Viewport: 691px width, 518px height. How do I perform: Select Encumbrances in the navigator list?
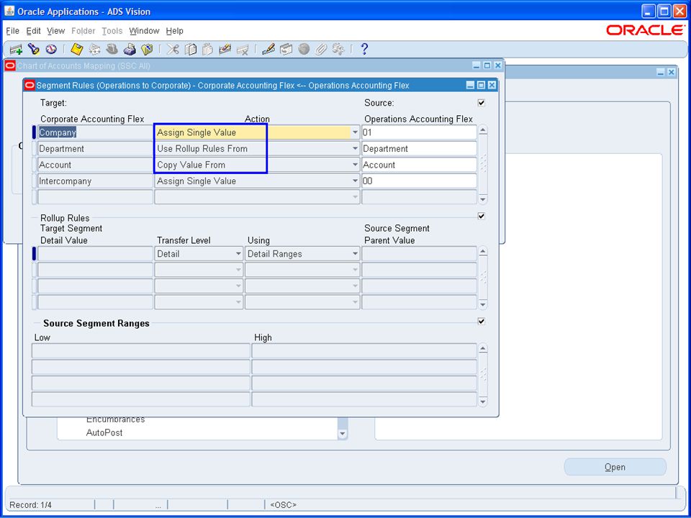115,419
